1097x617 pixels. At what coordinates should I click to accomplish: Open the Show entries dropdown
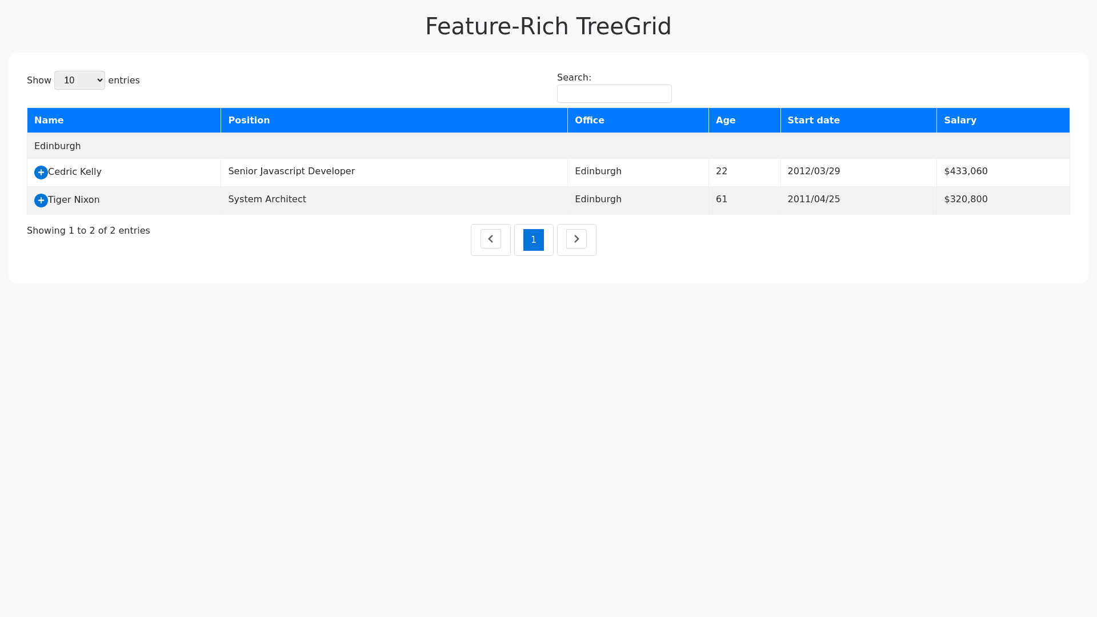point(79,81)
